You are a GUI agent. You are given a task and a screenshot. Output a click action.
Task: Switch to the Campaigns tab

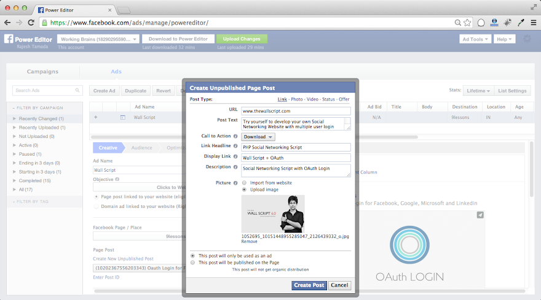click(43, 72)
